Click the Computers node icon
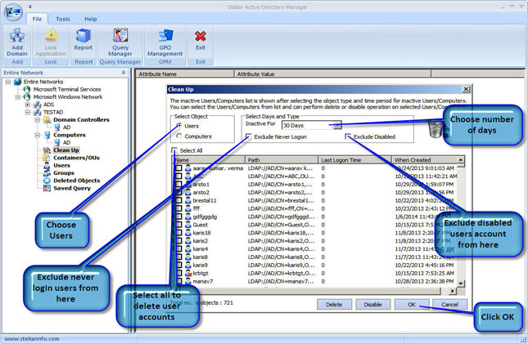The width and height of the screenshot is (528, 344). 47,135
